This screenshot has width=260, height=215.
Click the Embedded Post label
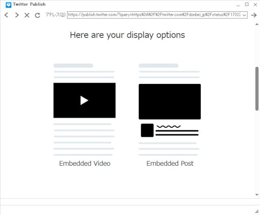coord(170,163)
